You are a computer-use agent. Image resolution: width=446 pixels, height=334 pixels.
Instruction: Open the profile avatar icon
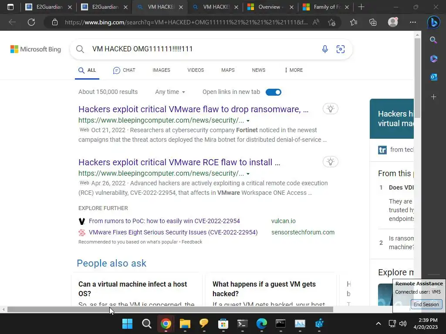click(x=393, y=22)
